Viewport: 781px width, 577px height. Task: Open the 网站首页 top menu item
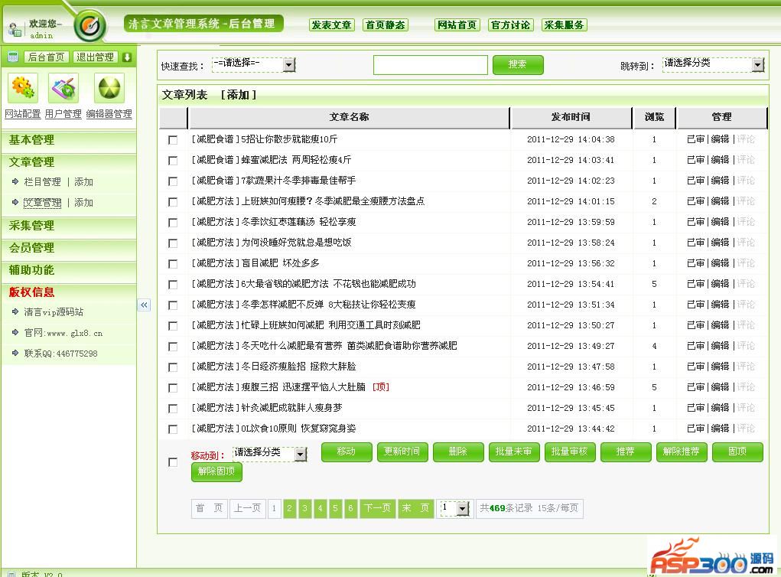click(457, 25)
